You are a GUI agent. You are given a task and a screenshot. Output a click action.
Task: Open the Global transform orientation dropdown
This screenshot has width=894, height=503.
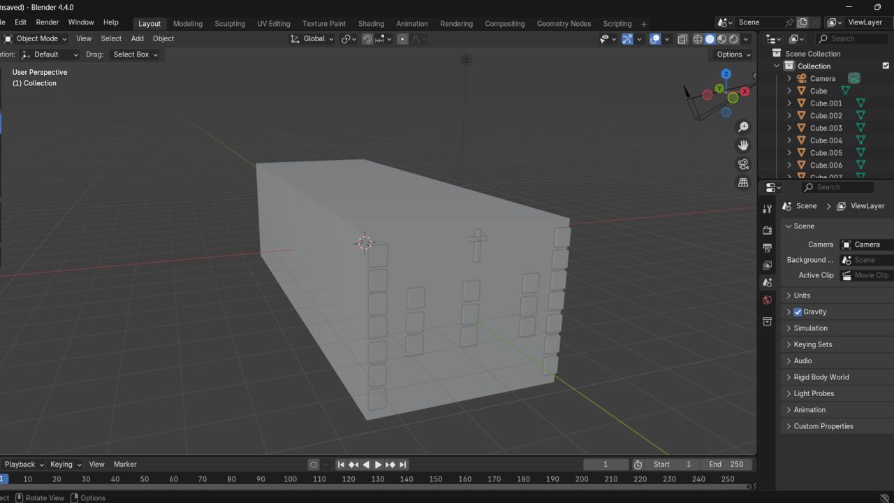[x=312, y=39]
